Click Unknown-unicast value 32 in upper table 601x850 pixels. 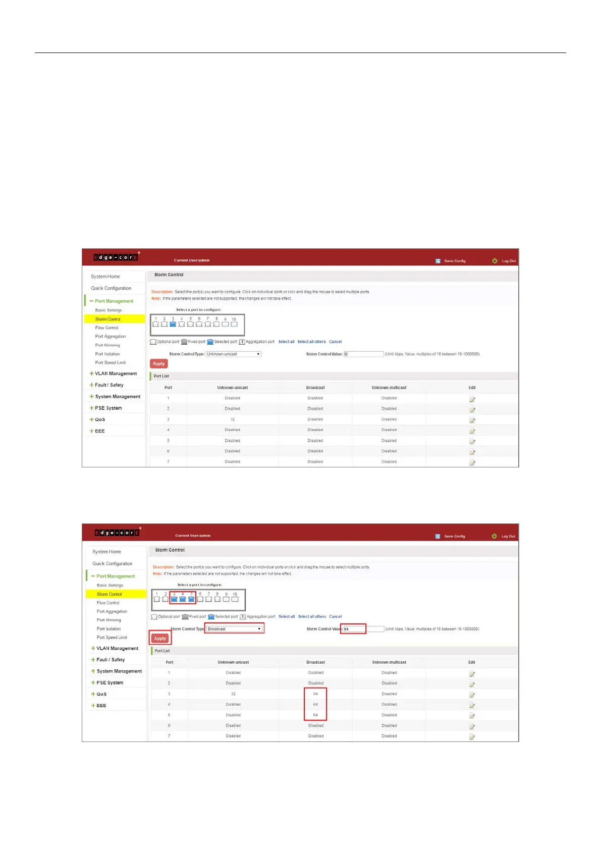click(233, 419)
